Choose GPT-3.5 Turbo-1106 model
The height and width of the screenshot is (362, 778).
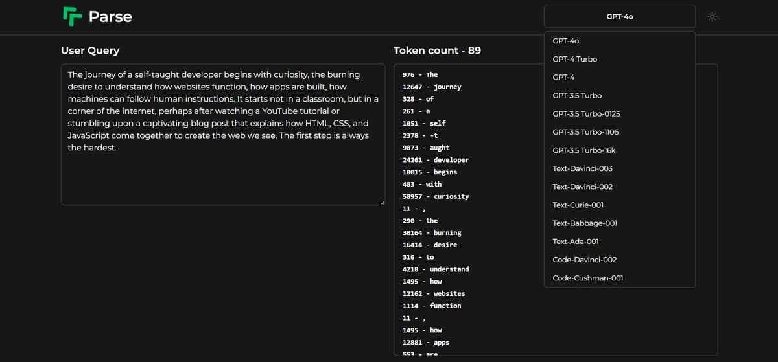pos(585,132)
